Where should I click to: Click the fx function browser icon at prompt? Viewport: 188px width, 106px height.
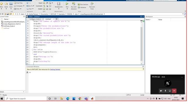(27, 72)
